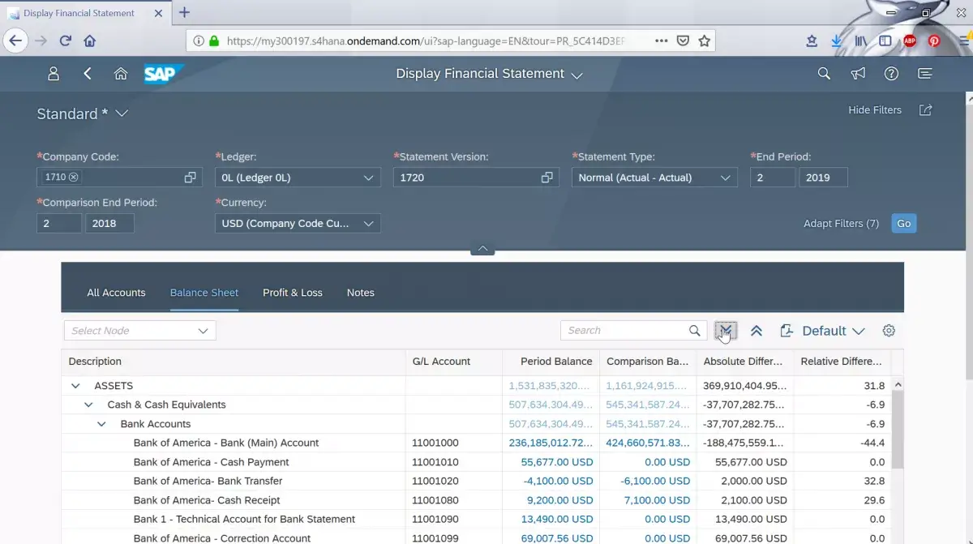This screenshot has width=973, height=544.
Task: Collapse the Cash & Cash Equivalents node
Action: pyautogui.click(x=88, y=405)
